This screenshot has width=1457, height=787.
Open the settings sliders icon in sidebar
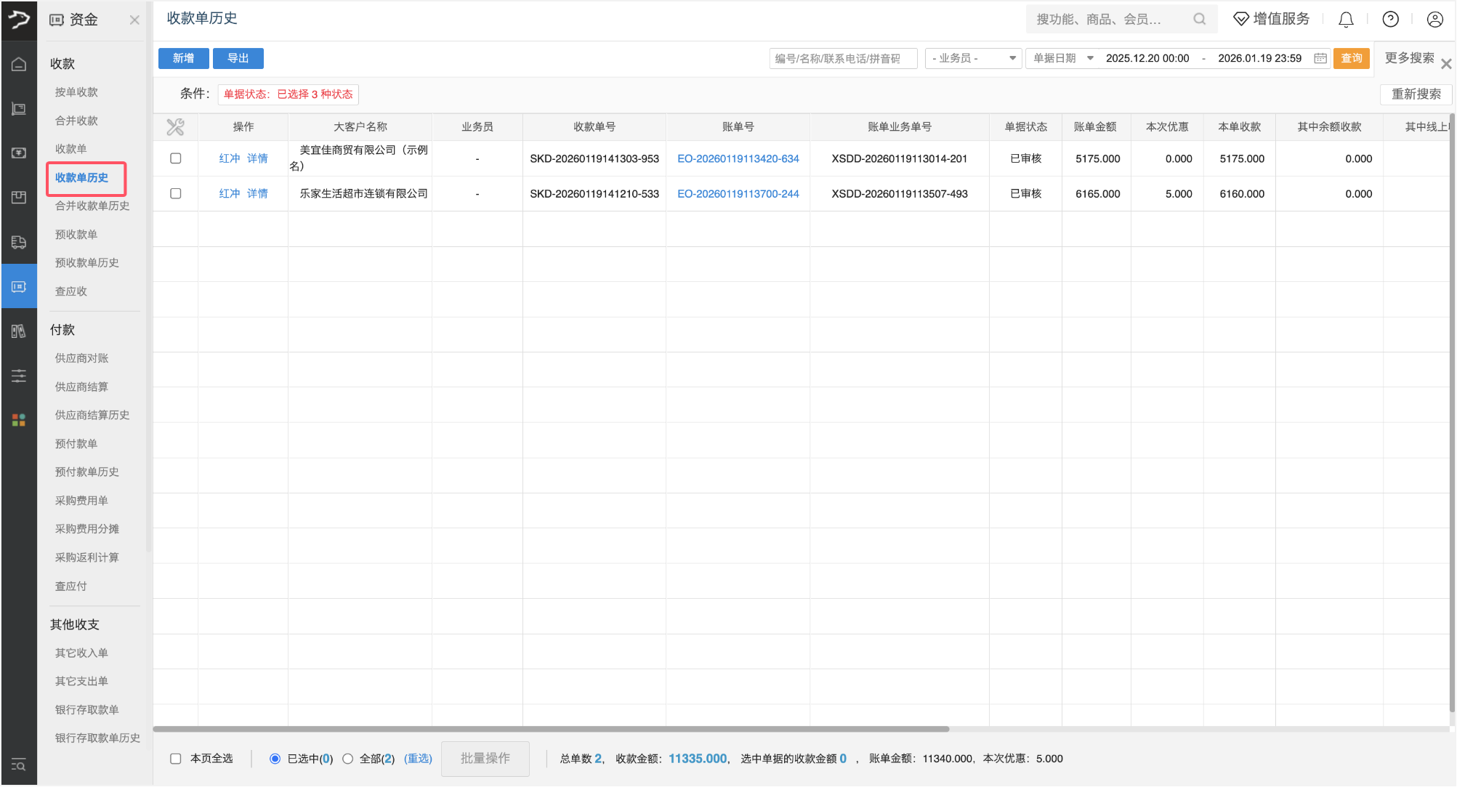pyautogui.click(x=19, y=376)
